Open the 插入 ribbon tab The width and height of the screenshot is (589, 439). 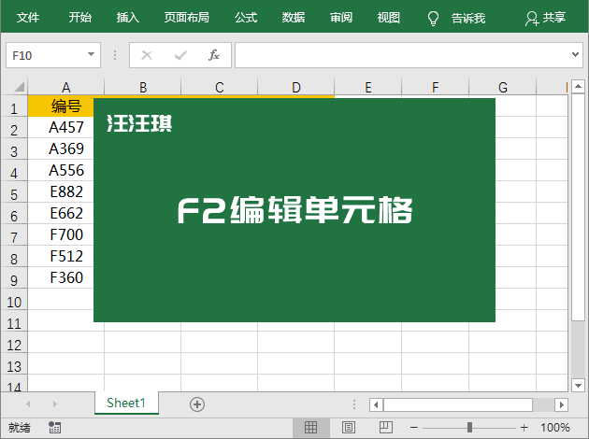128,17
